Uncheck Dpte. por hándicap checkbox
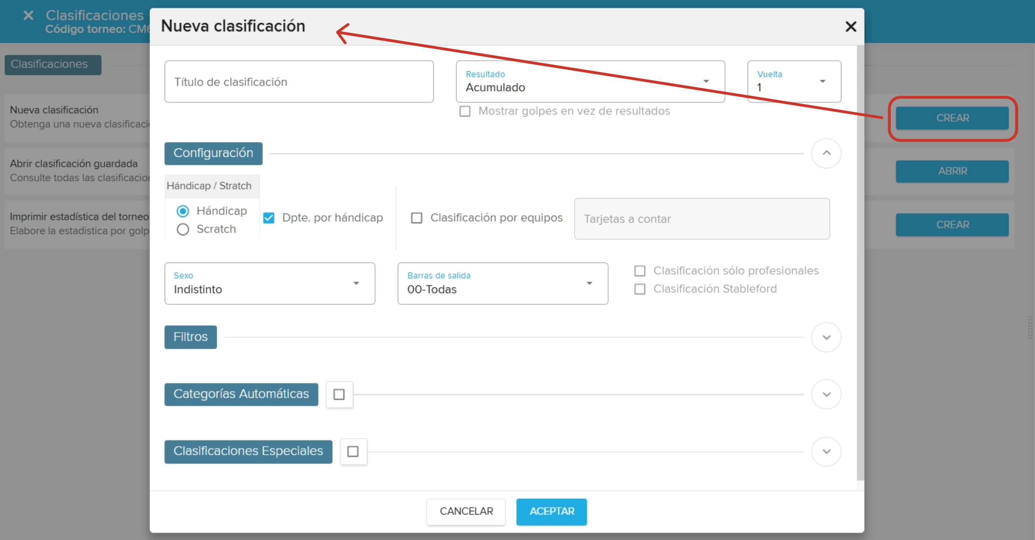 (x=269, y=218)
